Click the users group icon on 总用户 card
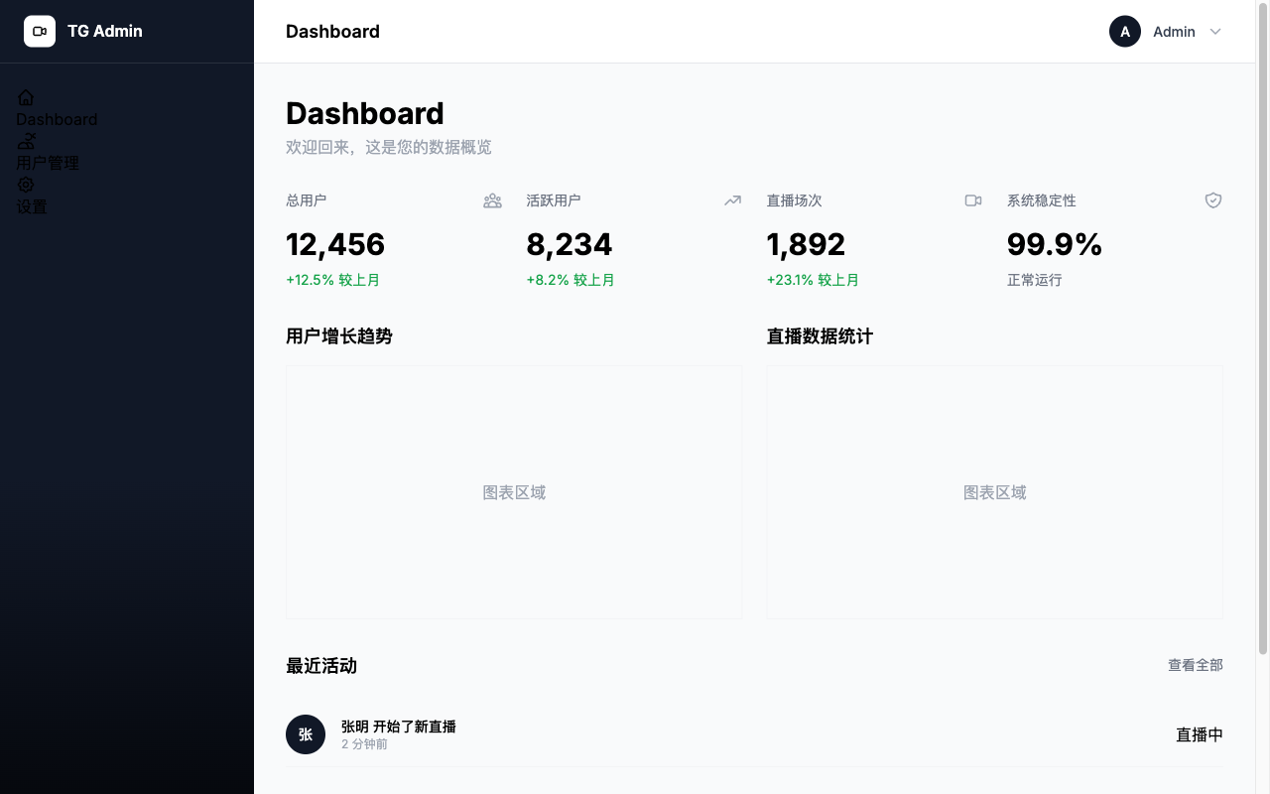 click(492, 200)
